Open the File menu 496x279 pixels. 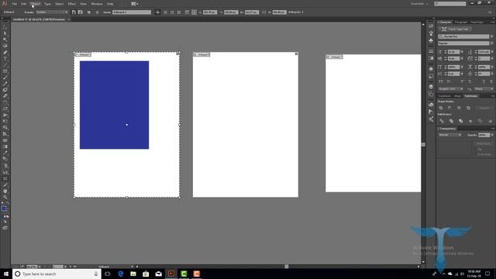pyautogui.click(x=14, y=4)
